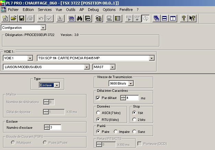Click the PLC rack toolbar icon
Screen dimensions: 215x150
118,18
